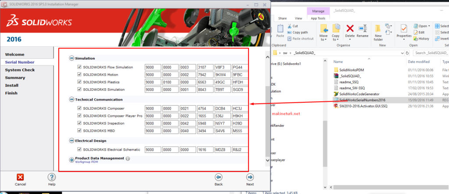Click Copy path in Explorer ribbon
The width and height of the screenshot is (449, 194).
tap(298, 32)
